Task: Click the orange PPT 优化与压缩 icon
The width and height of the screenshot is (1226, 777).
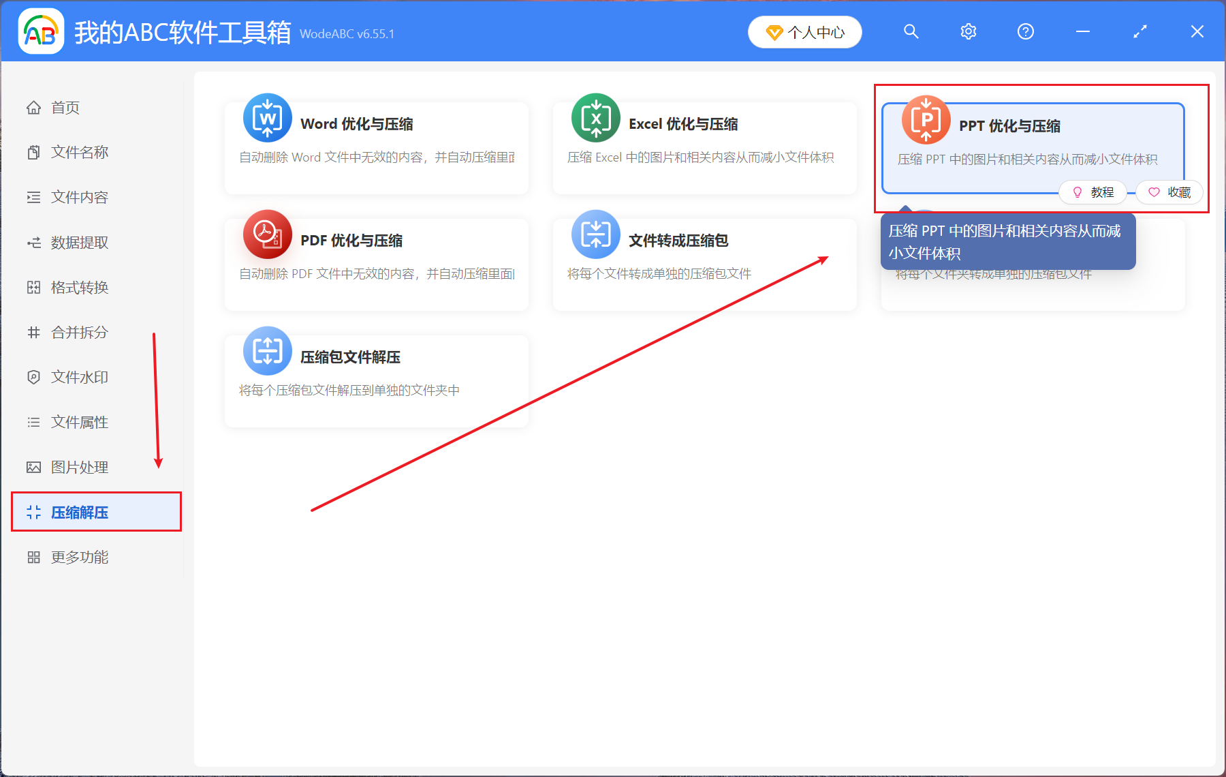Action: (x=925, y=120)
